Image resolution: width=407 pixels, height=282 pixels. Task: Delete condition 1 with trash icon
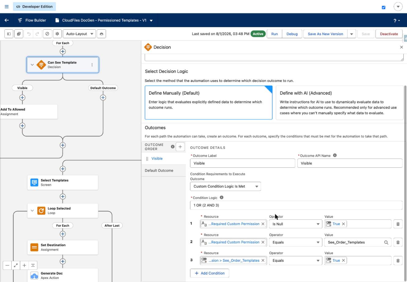pos(398,224)
